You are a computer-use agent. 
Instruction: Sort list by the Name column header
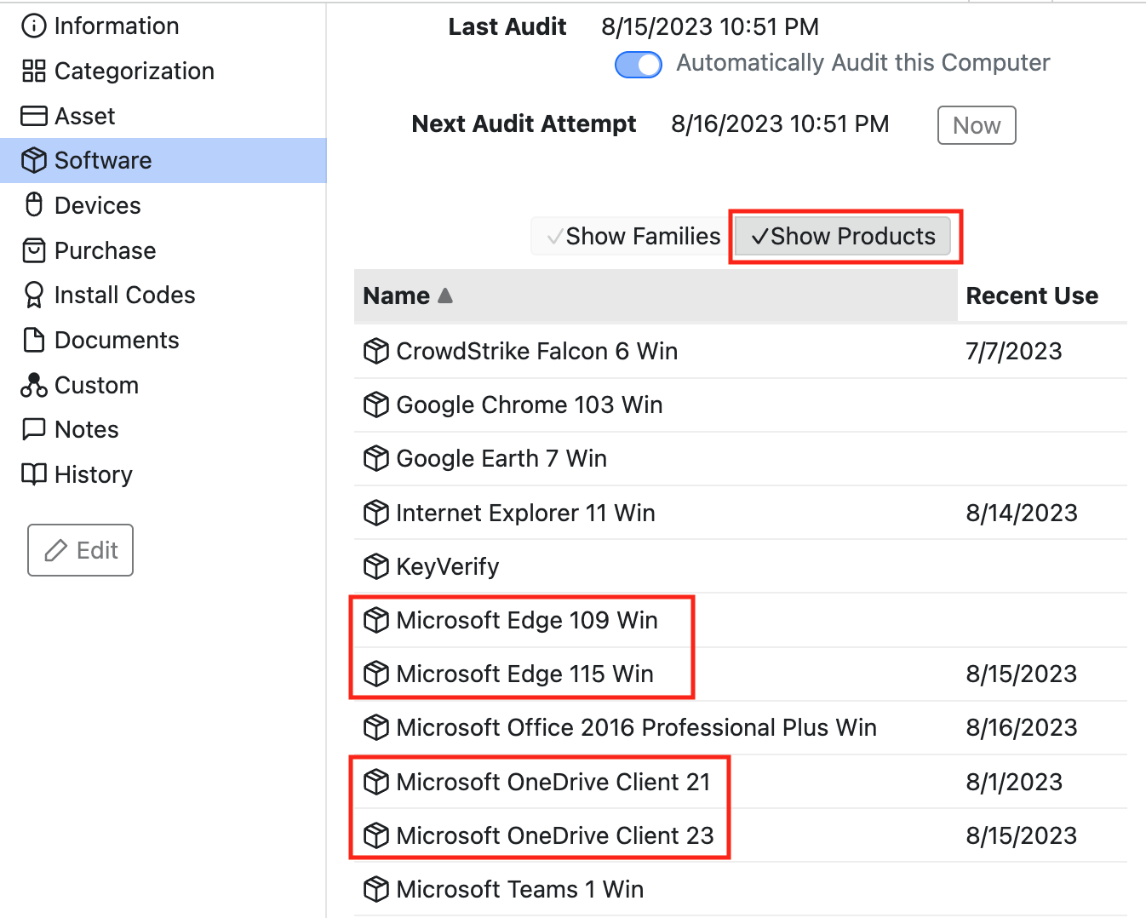coord(656,295)
